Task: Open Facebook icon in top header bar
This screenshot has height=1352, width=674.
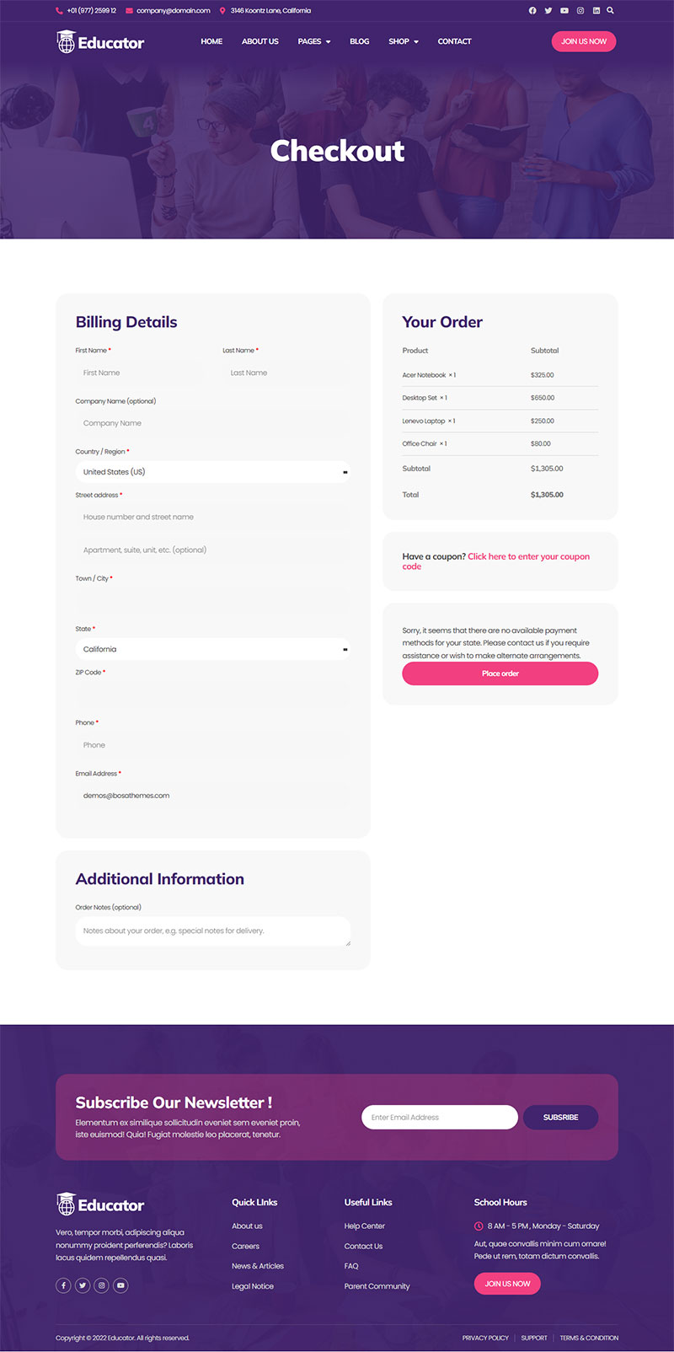Action: tap(532, 11)
